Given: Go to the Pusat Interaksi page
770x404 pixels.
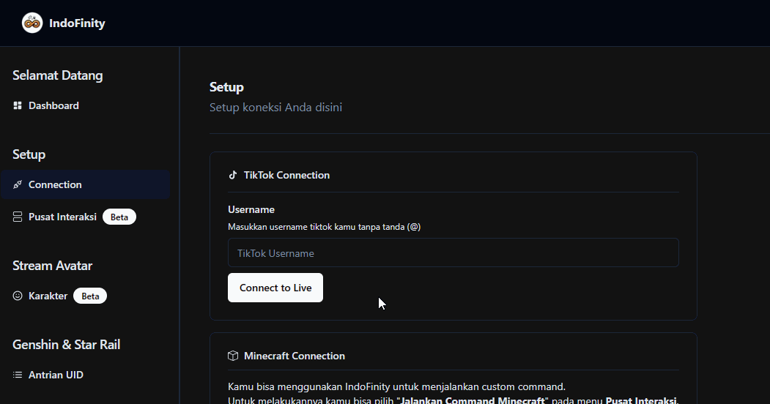Looking at the screenshot, I should click(62, 217).
